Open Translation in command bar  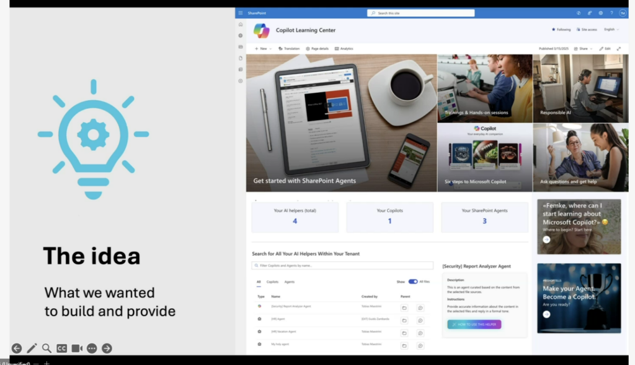[x=289, y=48]
